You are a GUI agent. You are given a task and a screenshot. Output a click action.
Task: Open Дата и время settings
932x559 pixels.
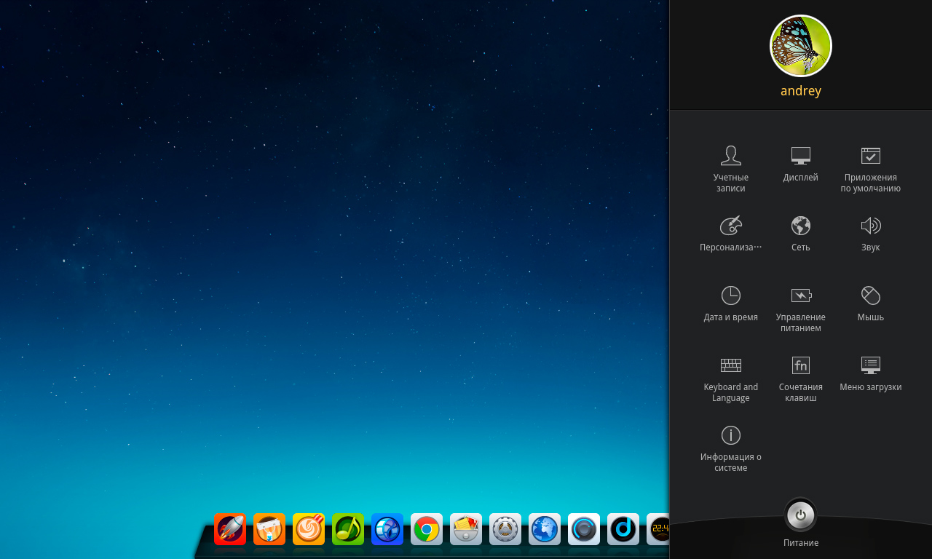click(x=730, y=303)
